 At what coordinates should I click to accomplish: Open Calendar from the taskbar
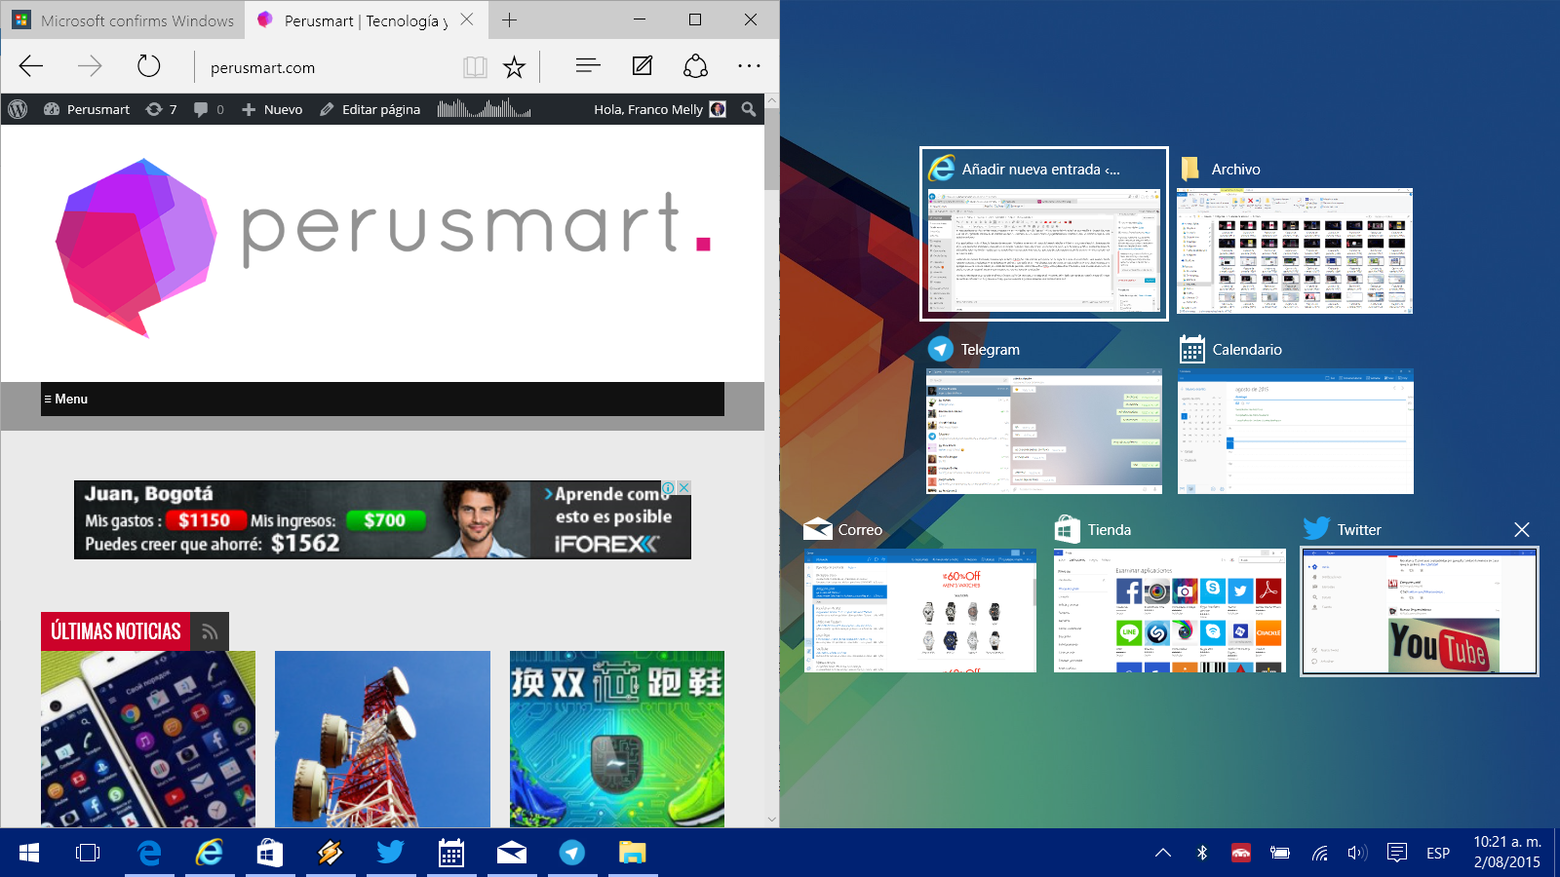pyautogui.click(x=451, y=853)
